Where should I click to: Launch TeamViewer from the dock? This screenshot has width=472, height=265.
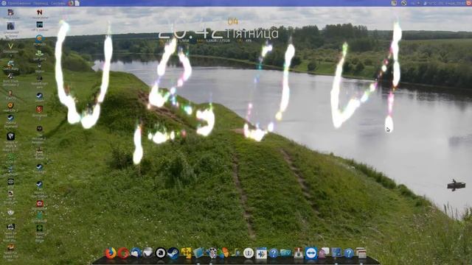[x=311, y=253]
